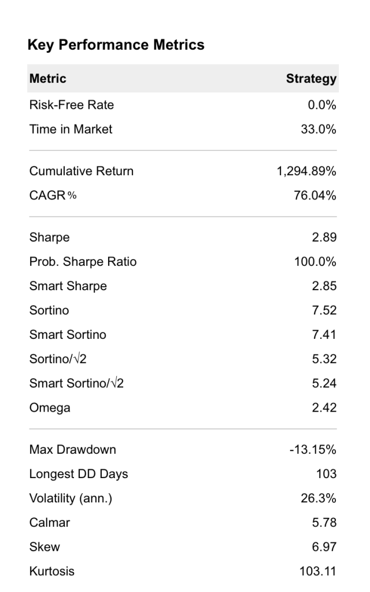Screen dimensions: 370x592
Task: Select the Calmar row label
Action: pyautogui.click(x=50, y=523)
